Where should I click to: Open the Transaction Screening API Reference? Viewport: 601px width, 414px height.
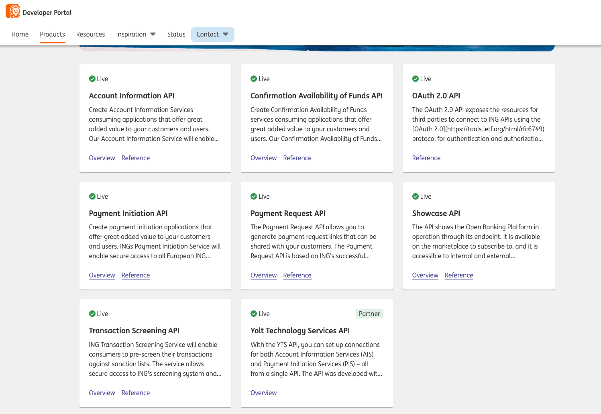click(x=135, y=393)
